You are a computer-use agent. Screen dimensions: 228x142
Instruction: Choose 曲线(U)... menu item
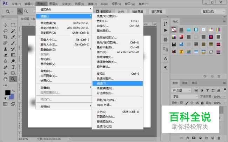[118, 26]
